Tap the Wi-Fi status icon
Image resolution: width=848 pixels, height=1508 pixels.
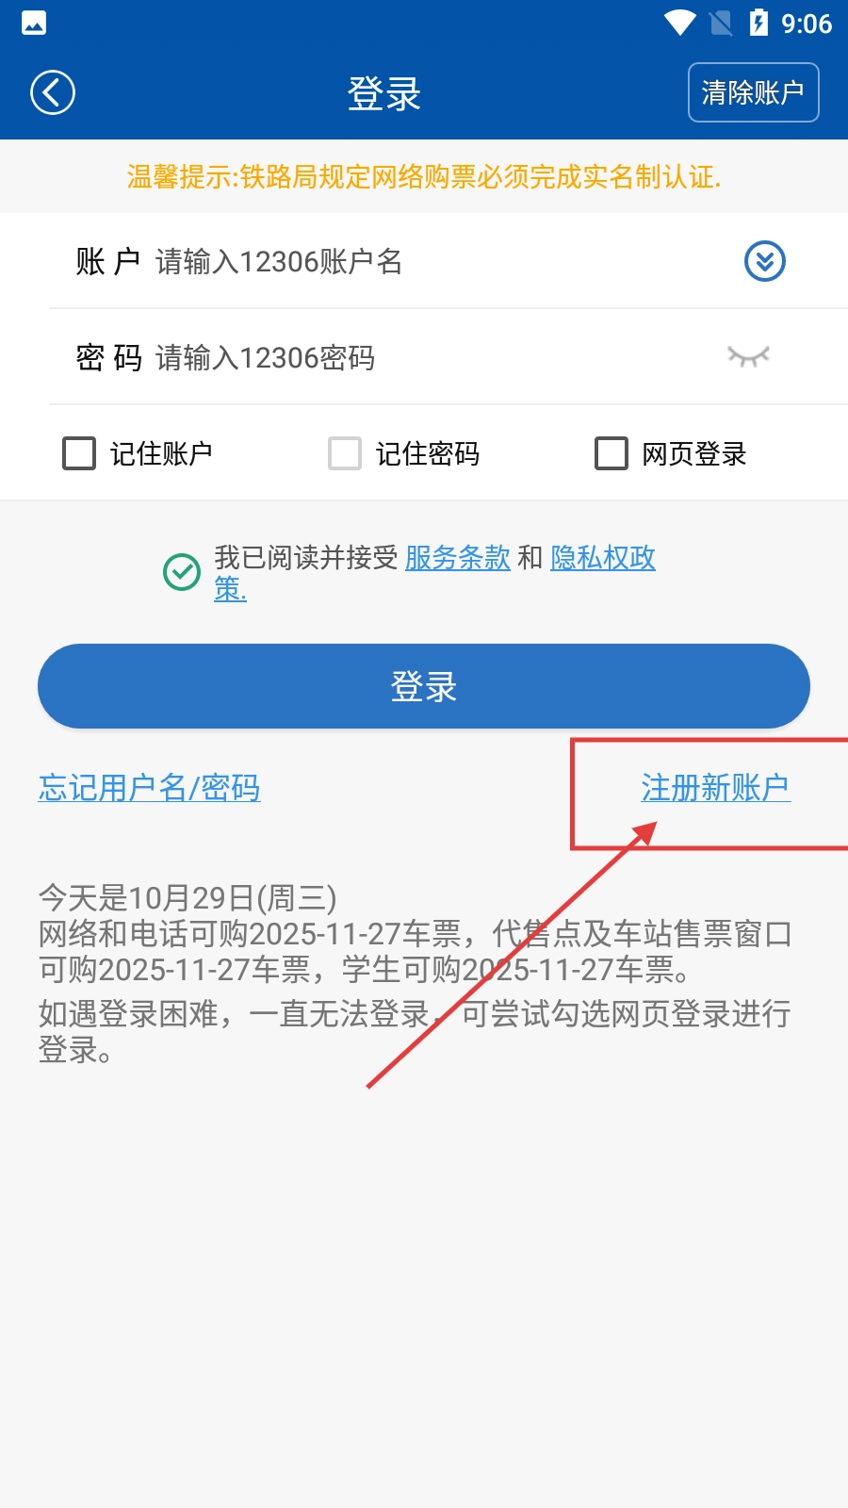pyautogui.click(x=680, y=23)
